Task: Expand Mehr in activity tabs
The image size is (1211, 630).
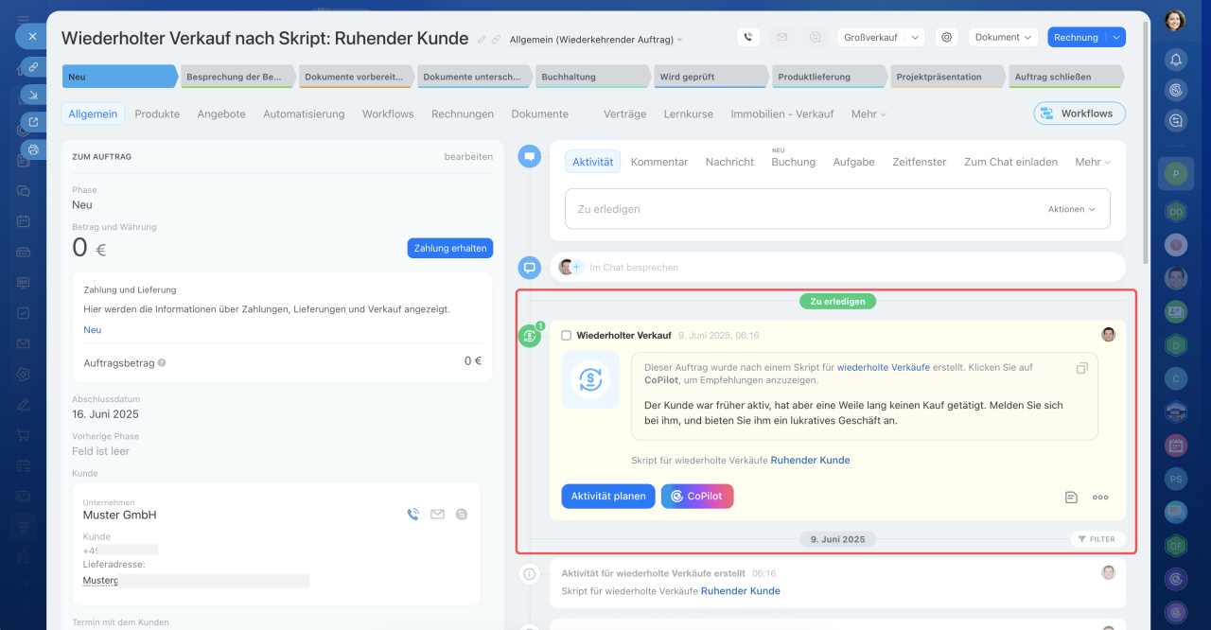Action: coord(1093,162)
